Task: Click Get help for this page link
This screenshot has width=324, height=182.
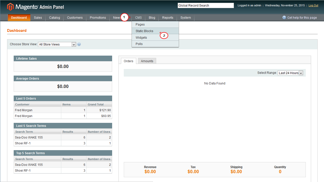Action: point(302,18)
